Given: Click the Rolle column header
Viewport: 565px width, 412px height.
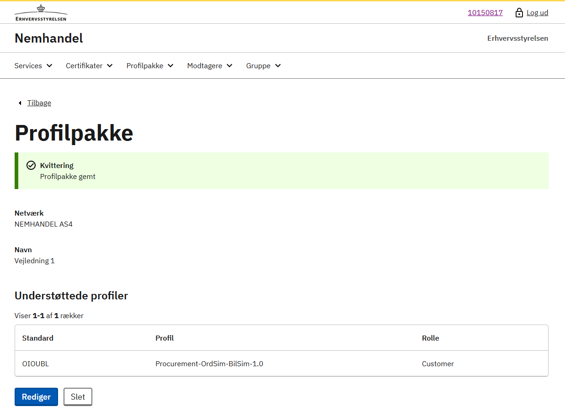Looking at the screenshot, I should coord(431,338).
